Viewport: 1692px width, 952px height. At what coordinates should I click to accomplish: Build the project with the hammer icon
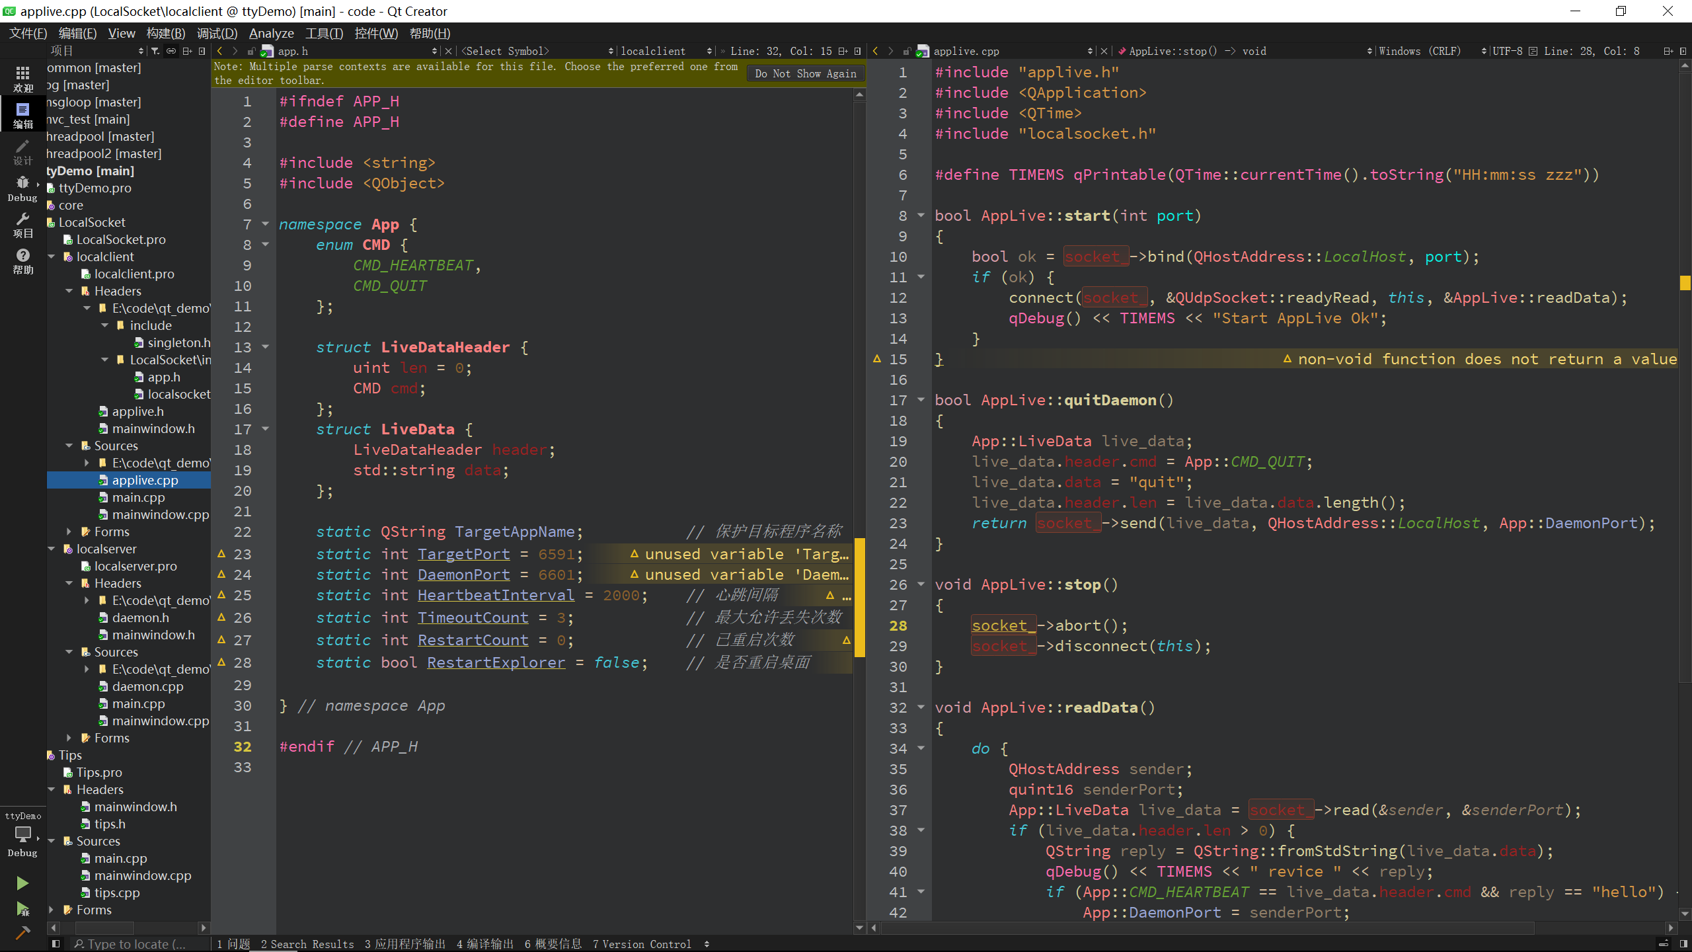22,933
